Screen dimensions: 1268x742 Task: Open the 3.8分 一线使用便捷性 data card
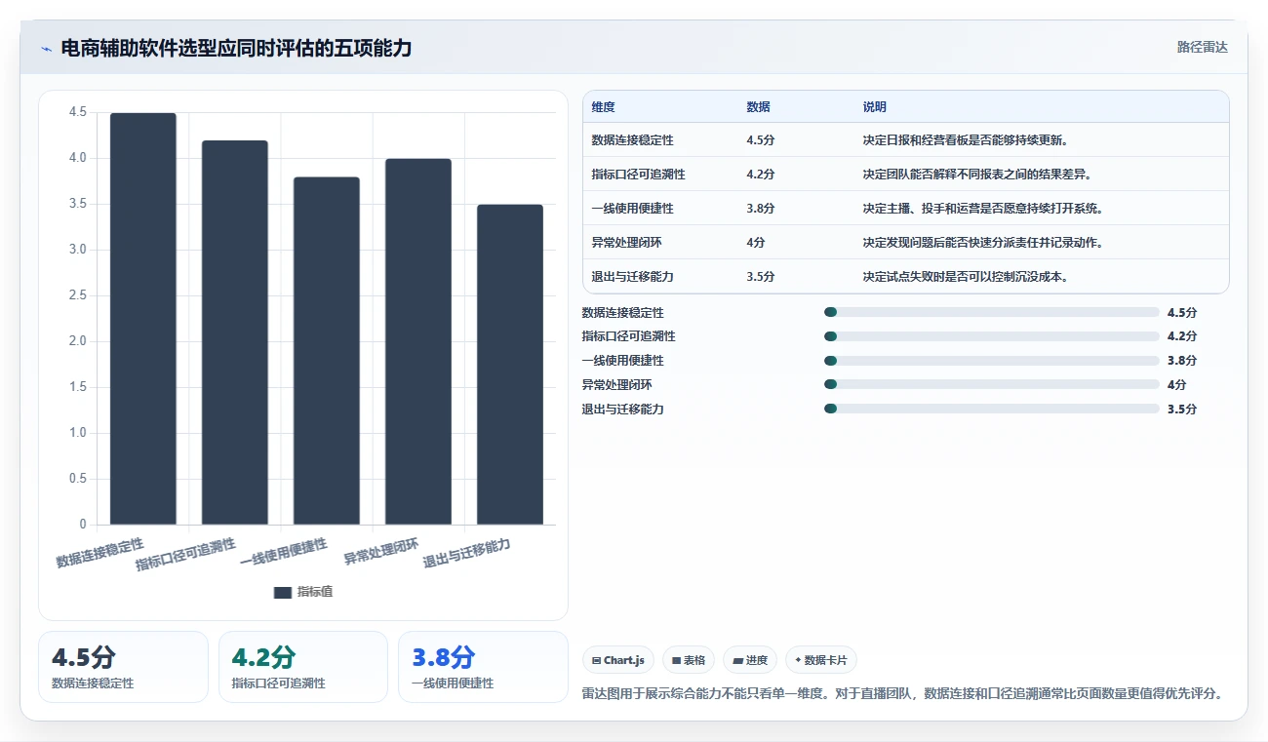tap(483, 667)
